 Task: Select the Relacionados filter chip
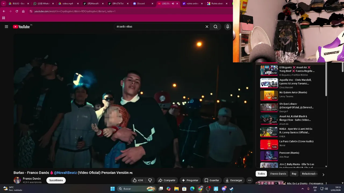(310, 174)
